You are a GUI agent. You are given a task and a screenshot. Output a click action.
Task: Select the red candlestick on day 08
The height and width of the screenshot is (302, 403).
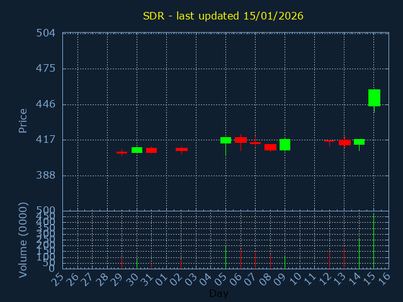(x=270, y=147)
